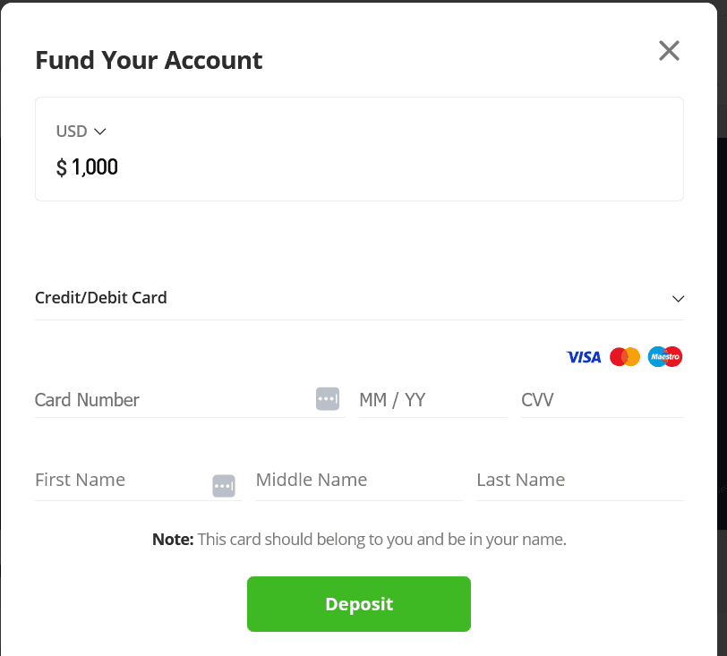
Task: Close the Fund Your Account dialog
Action: click(669, 51)
